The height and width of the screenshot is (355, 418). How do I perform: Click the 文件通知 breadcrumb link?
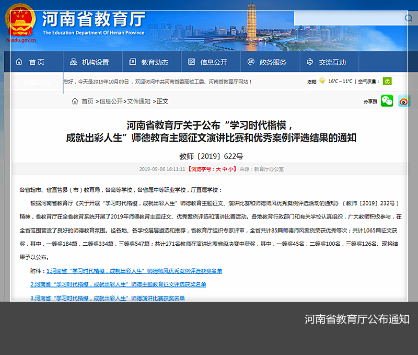138,101
